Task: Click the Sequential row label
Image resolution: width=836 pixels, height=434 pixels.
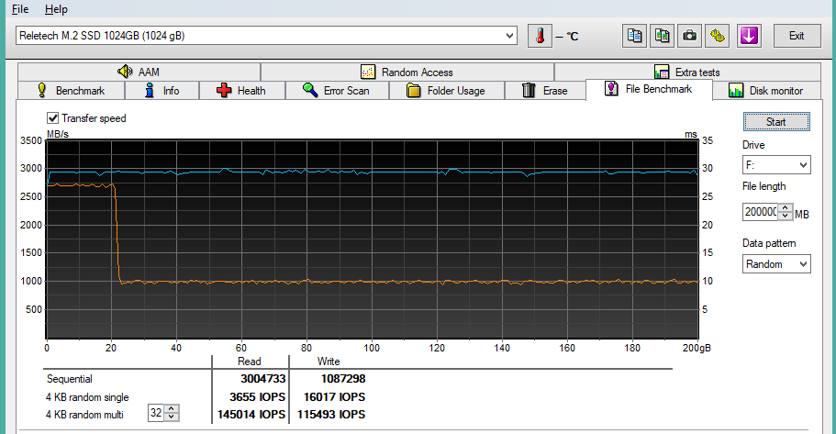Action: (70, 379)
